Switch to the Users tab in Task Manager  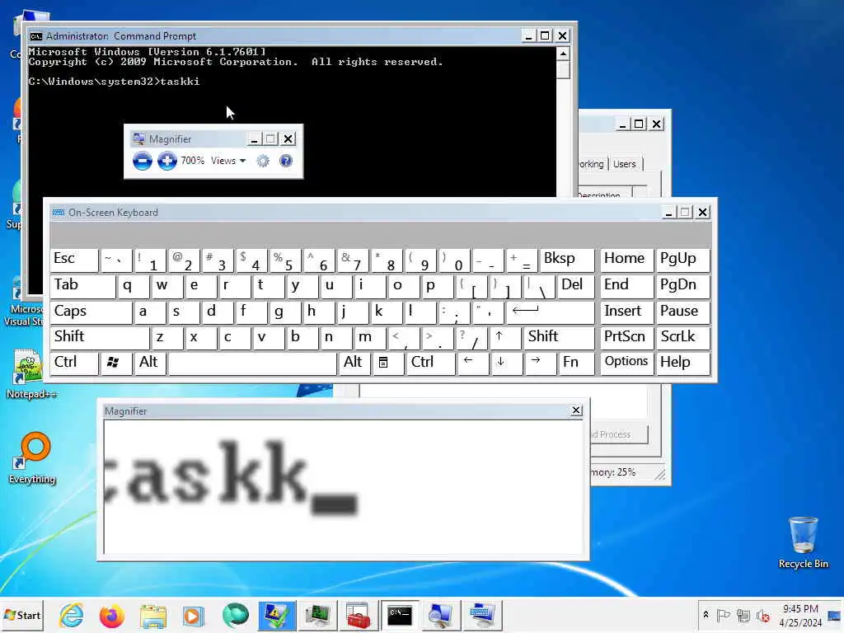tap(625, 164)
